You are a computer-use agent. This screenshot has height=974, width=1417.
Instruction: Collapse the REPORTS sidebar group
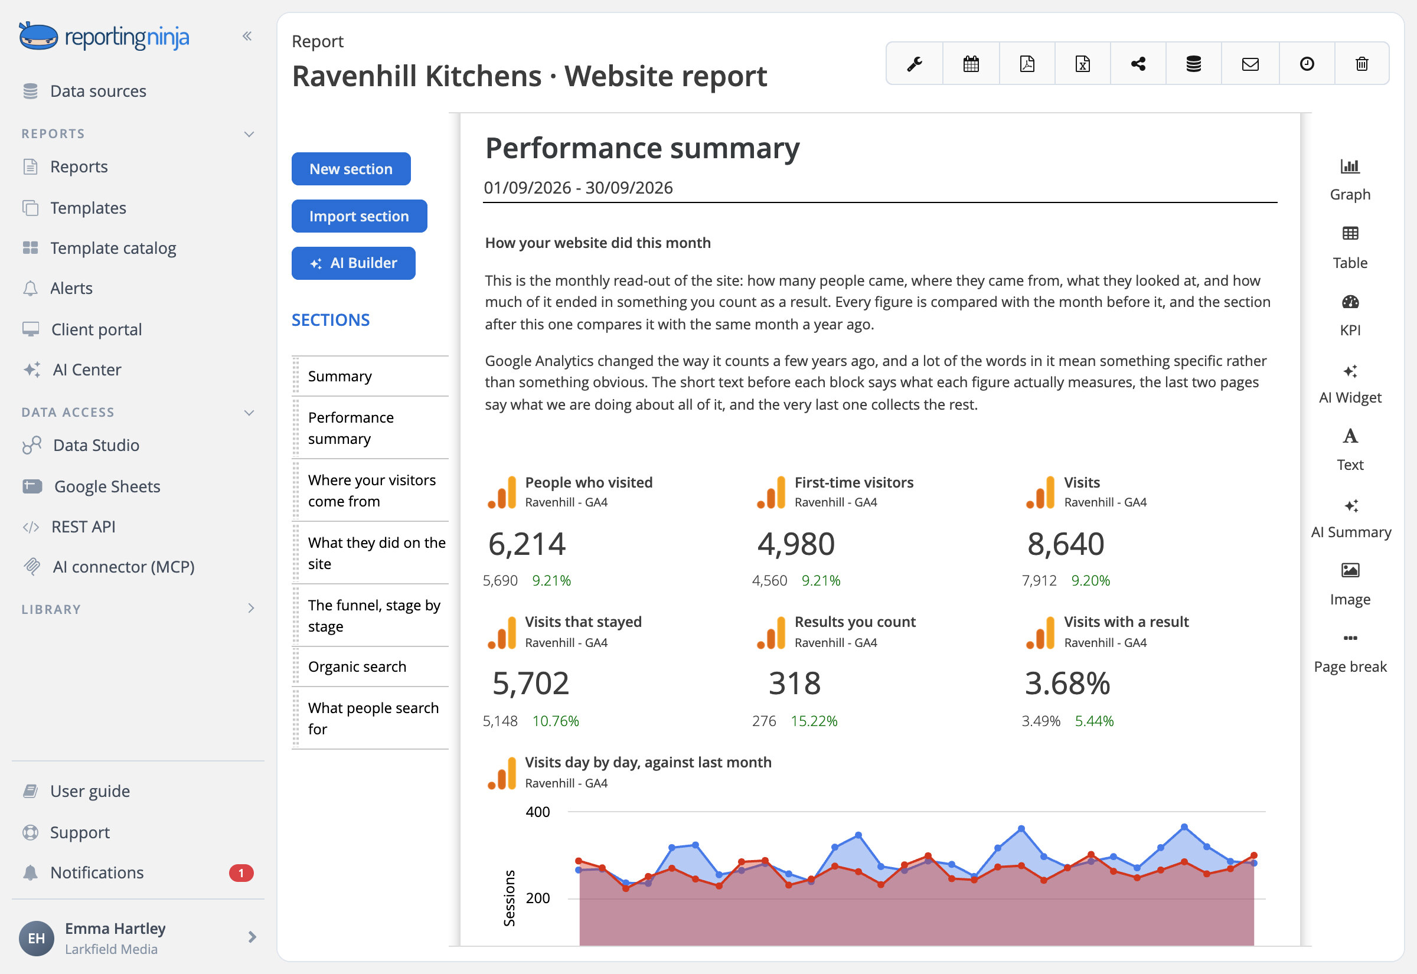tap(249, 134)
